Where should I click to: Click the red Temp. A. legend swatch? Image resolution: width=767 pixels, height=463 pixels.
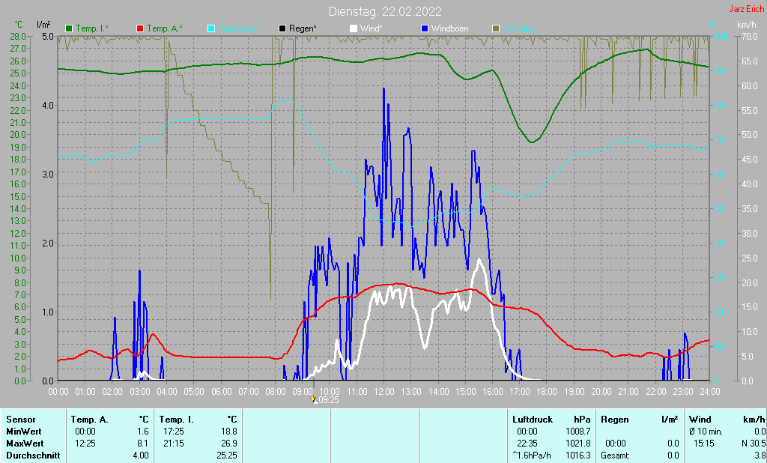(140, 28)
